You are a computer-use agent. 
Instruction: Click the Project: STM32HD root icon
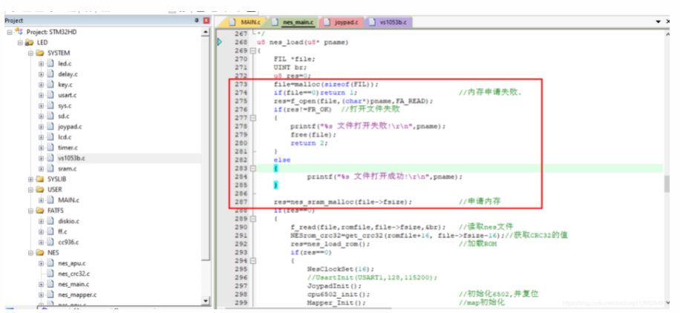[19, 32]
